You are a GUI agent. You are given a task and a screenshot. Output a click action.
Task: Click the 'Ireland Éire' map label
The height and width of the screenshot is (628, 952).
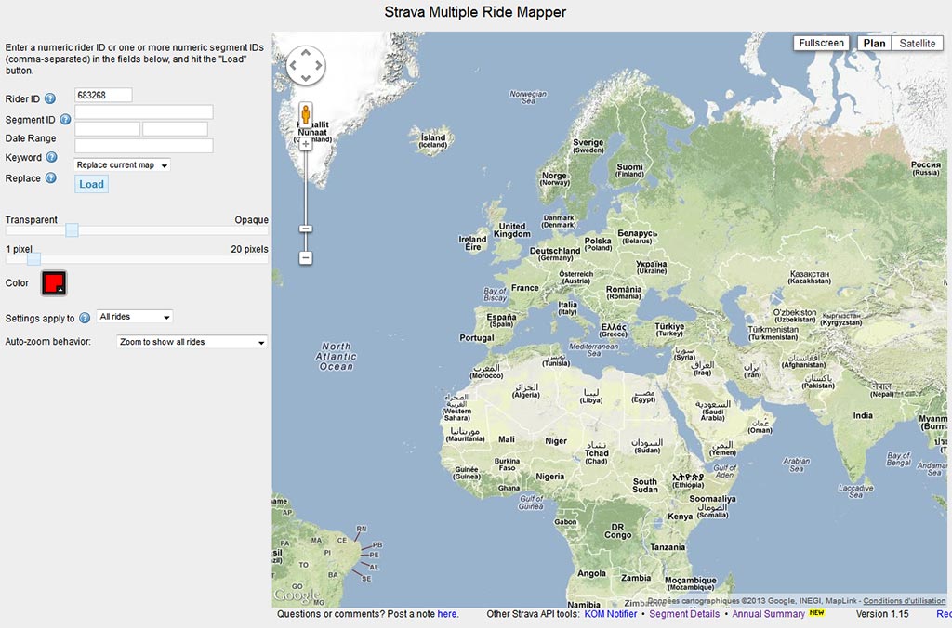[473, 242]
